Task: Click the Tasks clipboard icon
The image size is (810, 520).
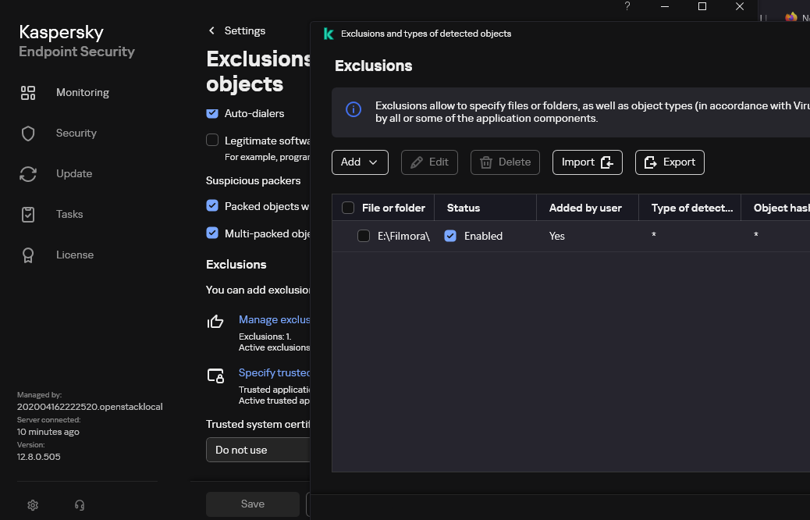Action: pyautogui.click(x=28, y=215)
